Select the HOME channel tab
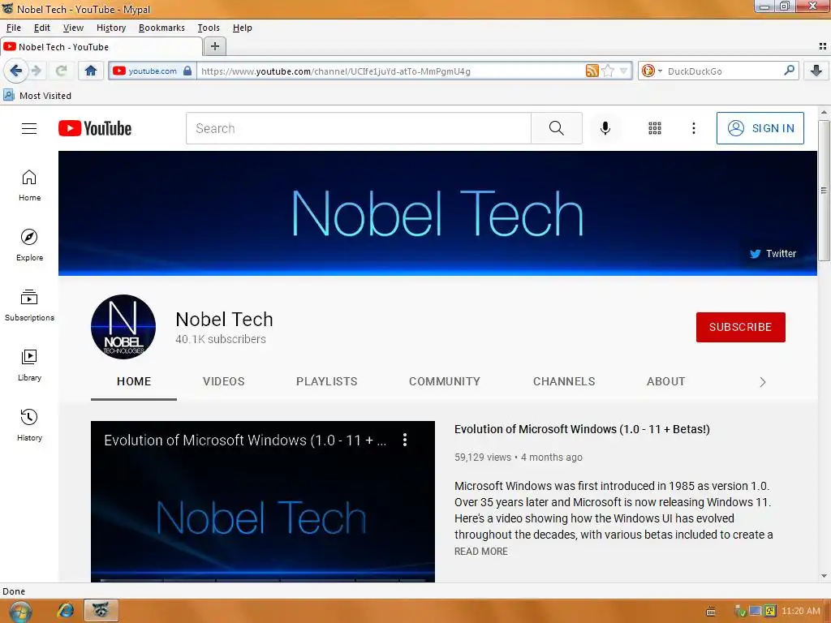Image resolution: width=831 pixels, height=623 pixels. pos(134,381)
